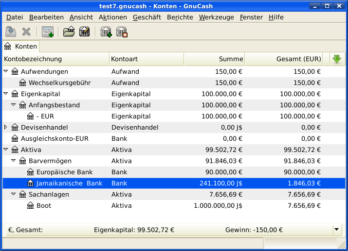Viewport: 348px width, 251px height.
Task: Click the close X toolbar icon
Action: (26, 32)
